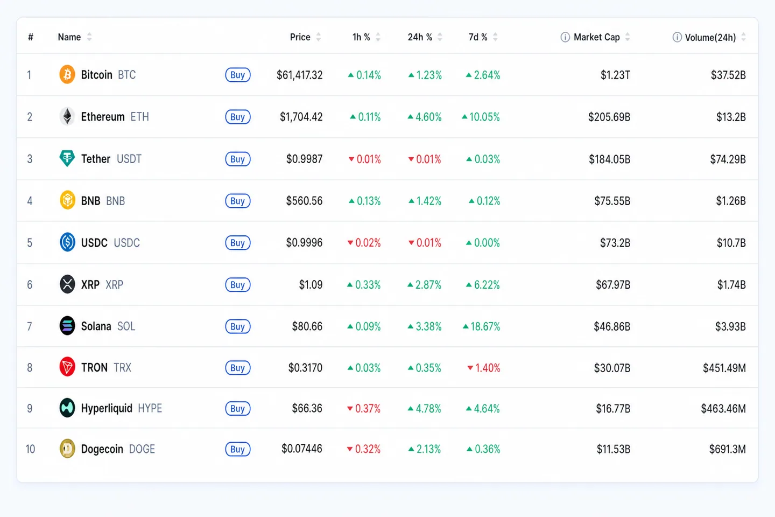Click the BNB coin logo
The width and height of the screenshot is (775, 517).
coord(67,200)
